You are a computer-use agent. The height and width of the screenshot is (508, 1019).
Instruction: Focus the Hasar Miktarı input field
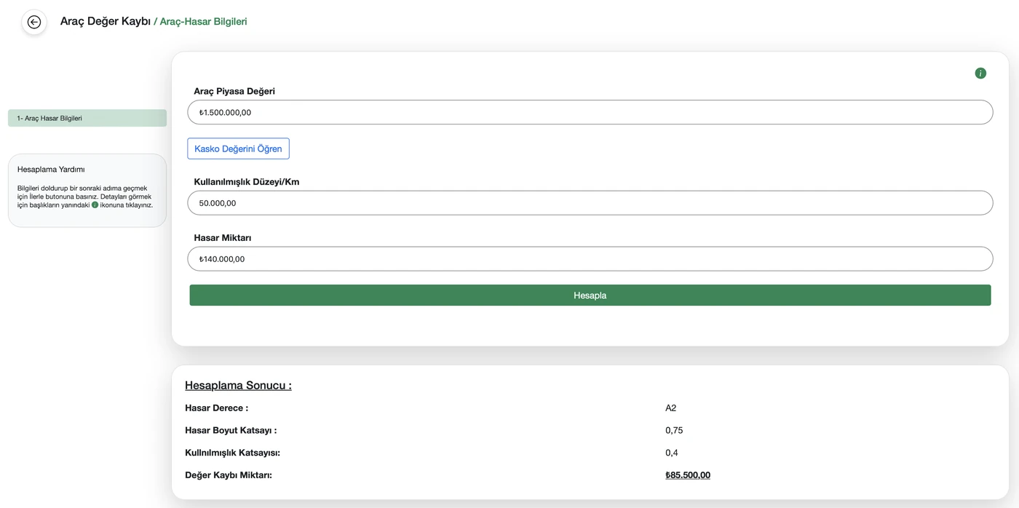tap(590, 259)
